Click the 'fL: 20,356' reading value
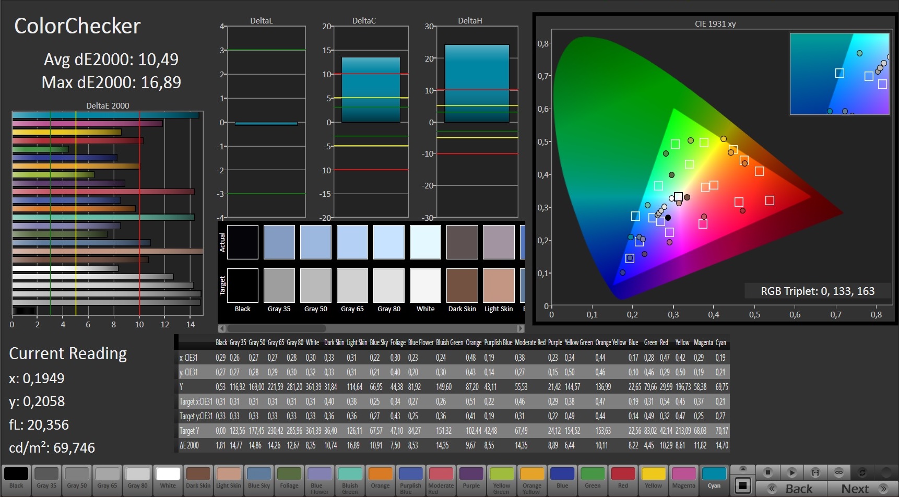The height and width of the screenshot is (497, 899). (x=39, y=425)
